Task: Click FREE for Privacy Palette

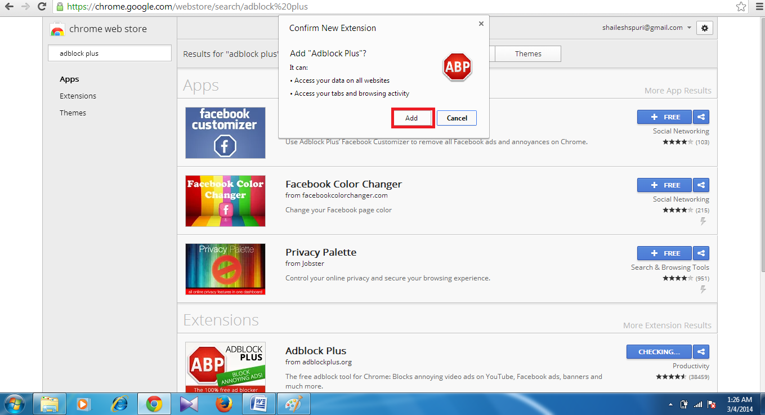Action: (x=665, y=253)
